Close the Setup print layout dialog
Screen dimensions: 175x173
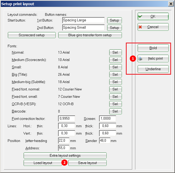click(x=170, y=4)
